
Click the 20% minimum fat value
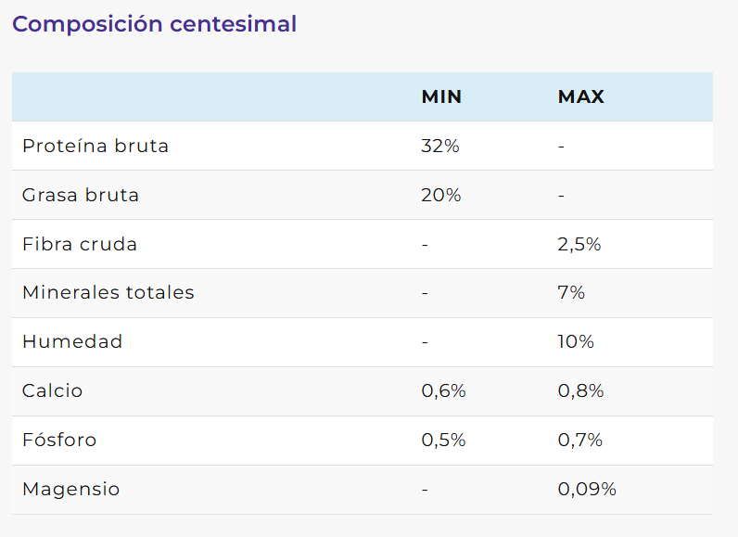(440, 196)
